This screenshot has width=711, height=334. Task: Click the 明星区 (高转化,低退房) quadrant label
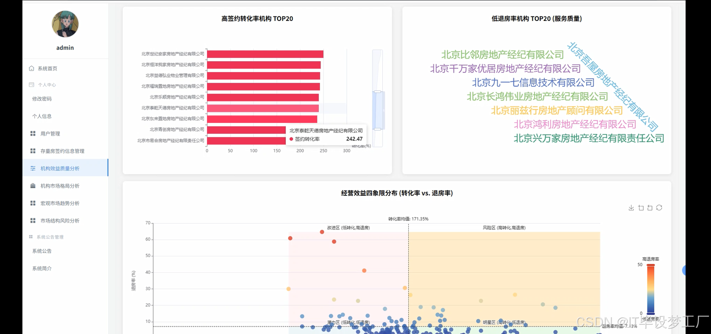[504, 322]
